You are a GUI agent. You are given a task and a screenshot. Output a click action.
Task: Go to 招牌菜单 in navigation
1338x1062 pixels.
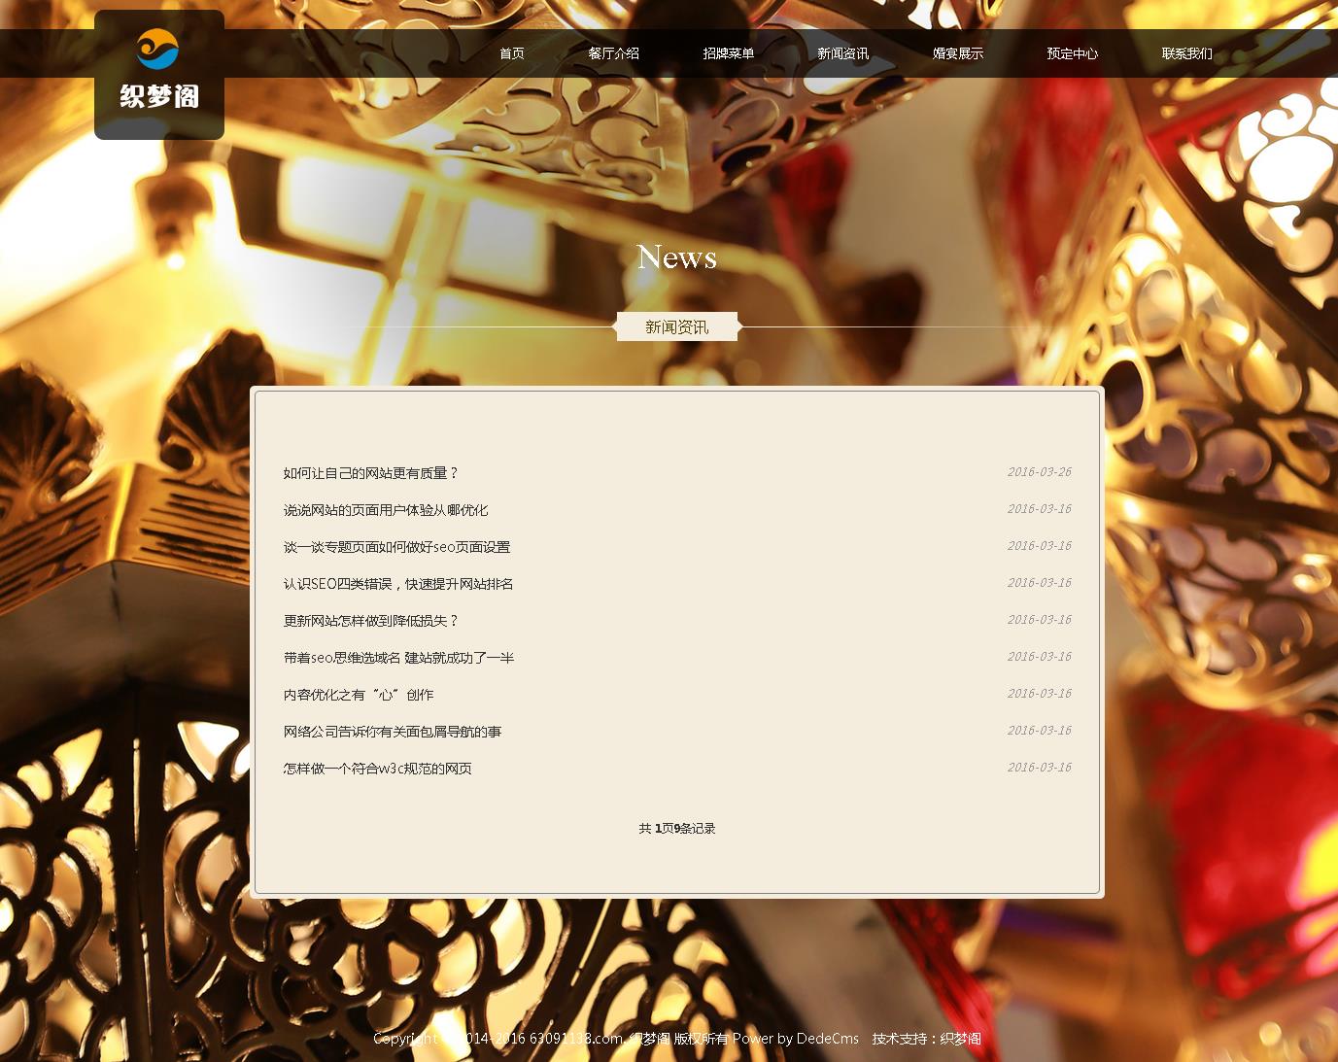pos(728,53)
